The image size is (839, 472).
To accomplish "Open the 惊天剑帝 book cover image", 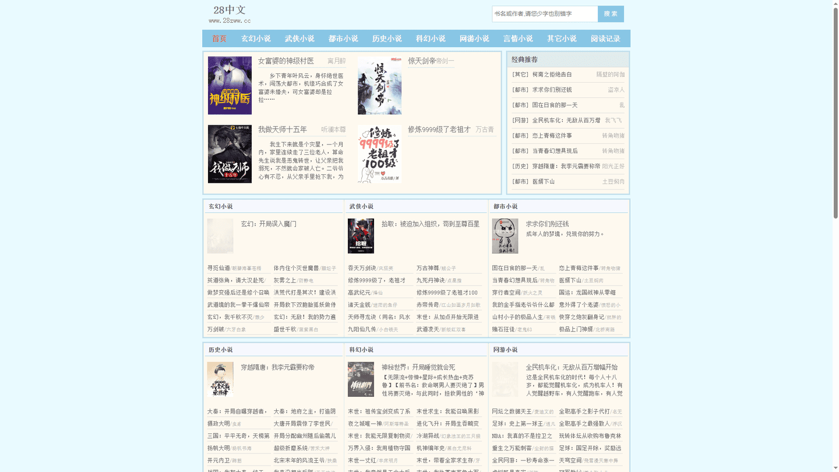I will point(379,86).
